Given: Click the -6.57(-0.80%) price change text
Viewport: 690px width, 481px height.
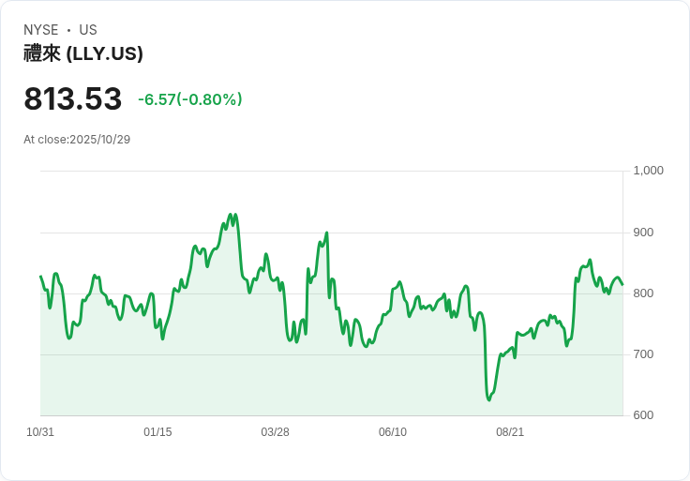Looking at the screenshot, I should point(190,99).
